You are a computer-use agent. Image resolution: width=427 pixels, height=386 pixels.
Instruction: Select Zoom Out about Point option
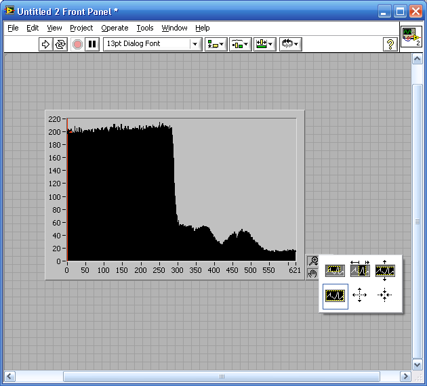pos(385,296)
